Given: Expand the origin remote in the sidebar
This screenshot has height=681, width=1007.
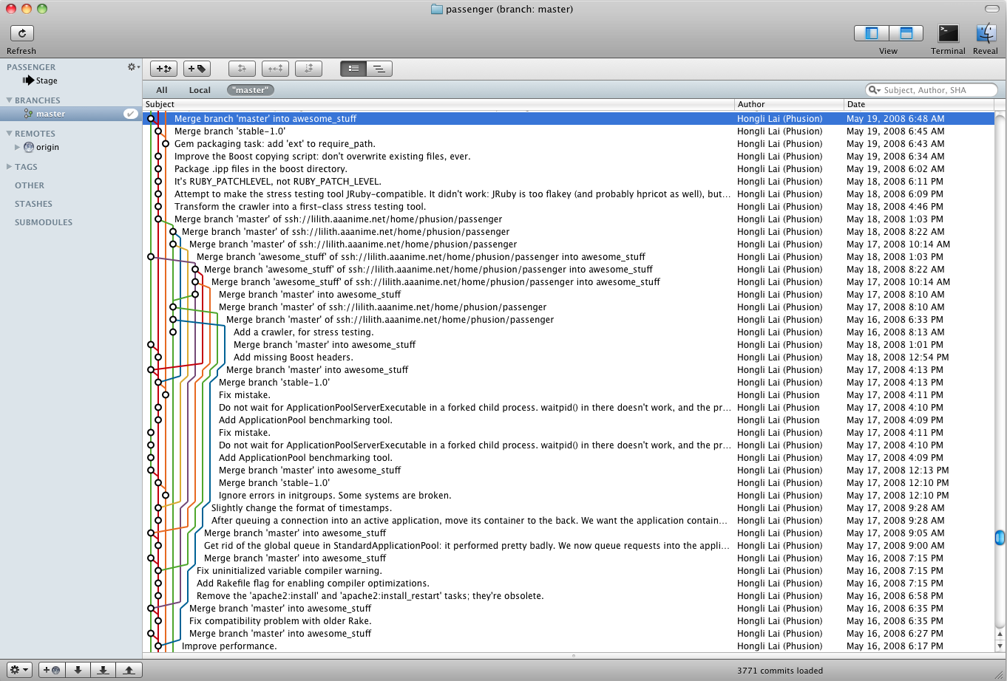Looking at the screenshot, I should [18, 147].
